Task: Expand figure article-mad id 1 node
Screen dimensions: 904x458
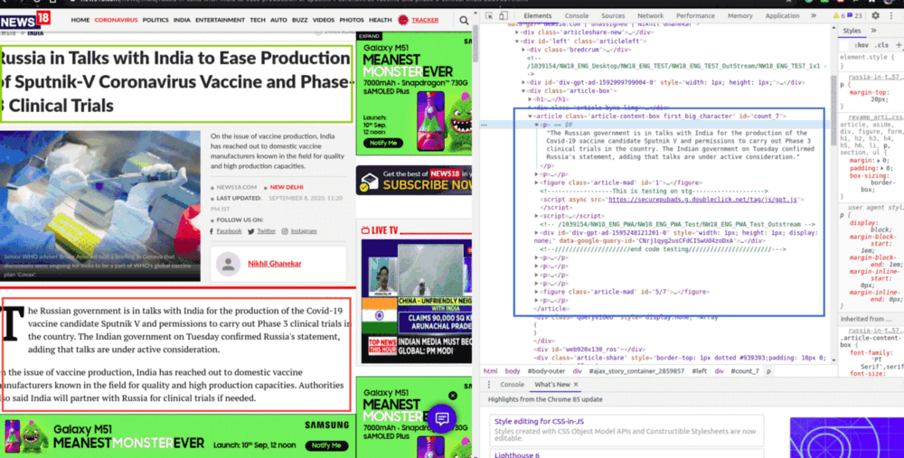Action: tap(536, 182)
